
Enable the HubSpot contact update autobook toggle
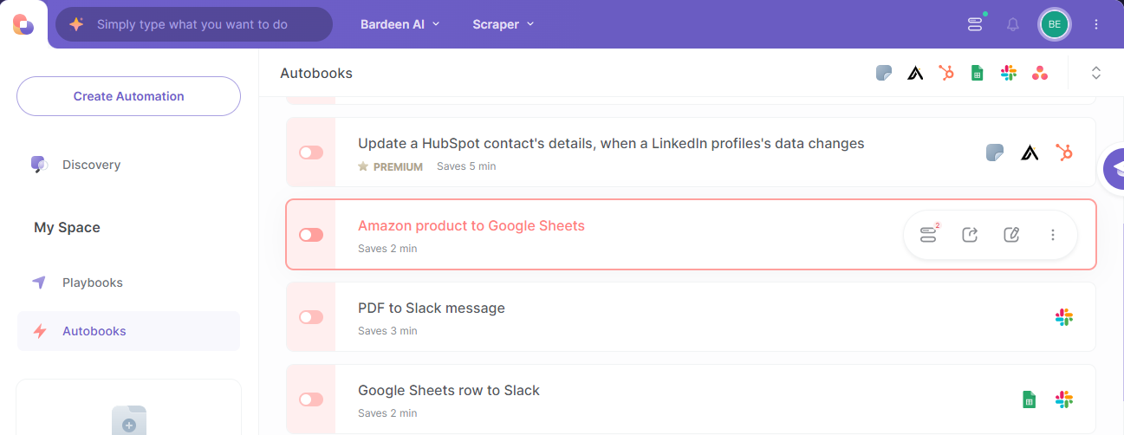coord(311,153)
